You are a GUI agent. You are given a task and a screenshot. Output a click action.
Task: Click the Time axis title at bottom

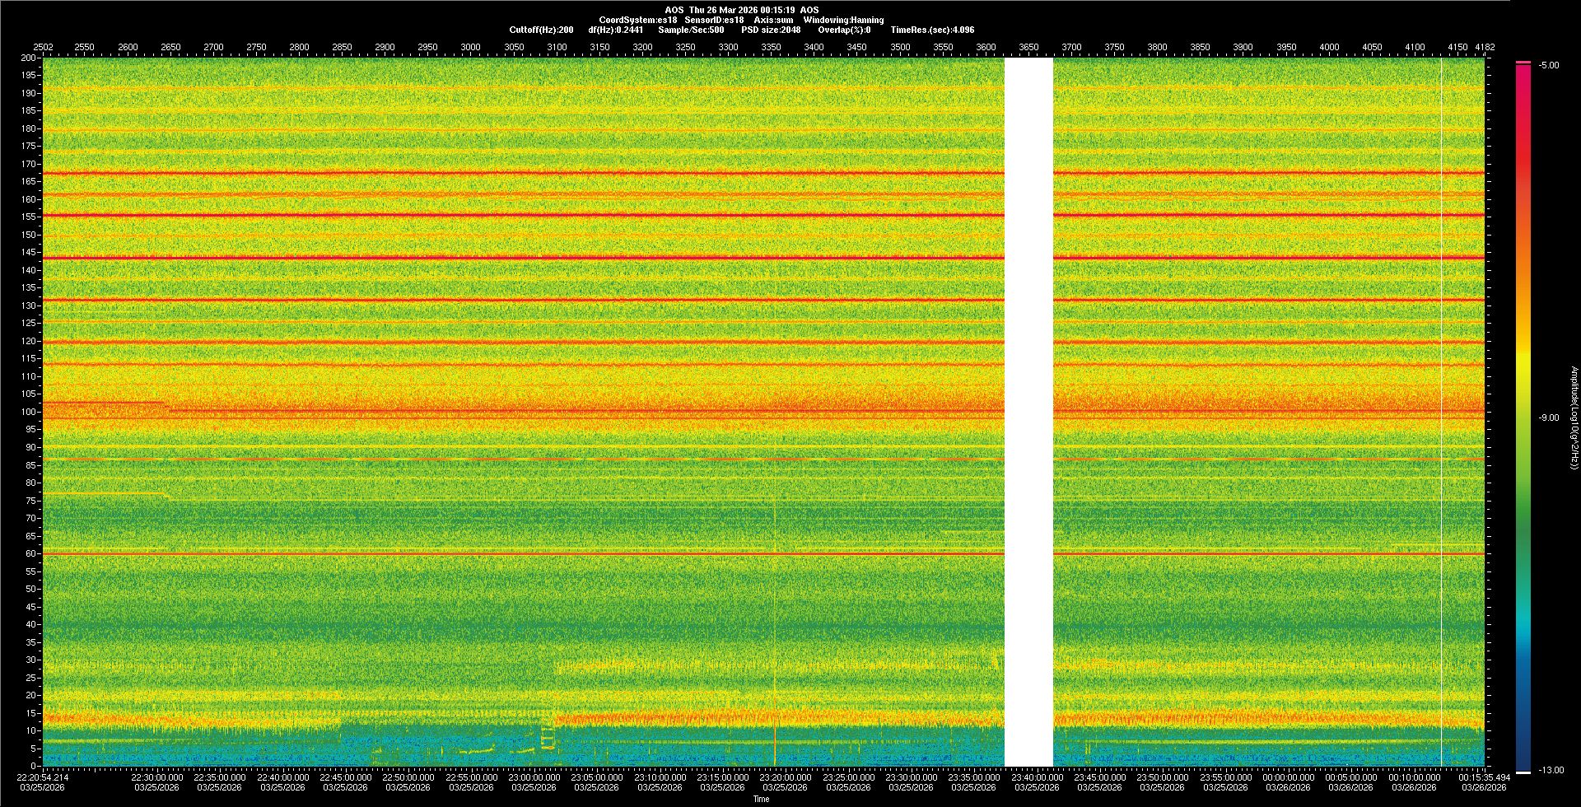pos(761,799)
